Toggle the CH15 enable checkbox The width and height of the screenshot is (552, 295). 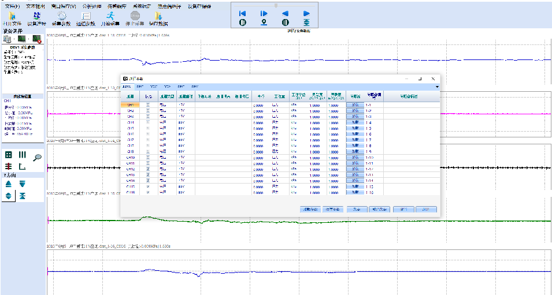coord(149,186)
